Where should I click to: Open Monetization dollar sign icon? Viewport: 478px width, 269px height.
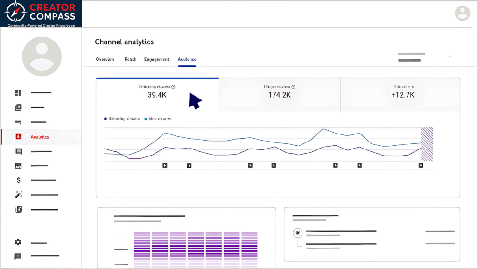pos(18,180)
